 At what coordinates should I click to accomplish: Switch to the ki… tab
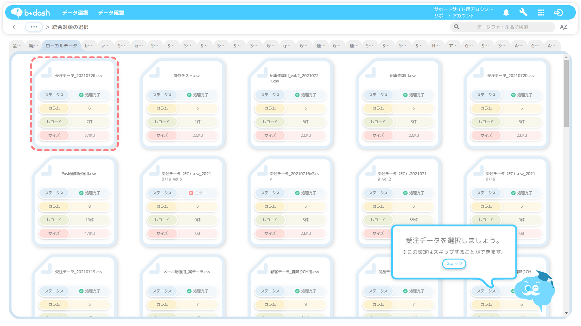click(x=139, y=46)
